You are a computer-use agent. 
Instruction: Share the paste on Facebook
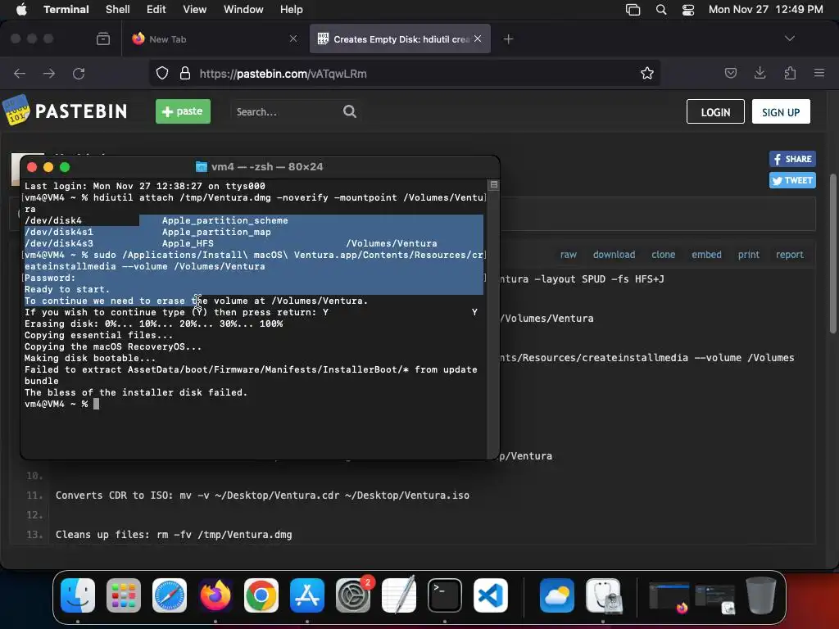click(792, 159)
